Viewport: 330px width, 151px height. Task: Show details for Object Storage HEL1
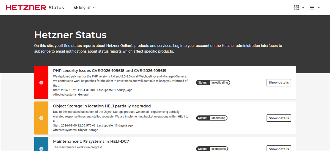click(x=279, y=118)
